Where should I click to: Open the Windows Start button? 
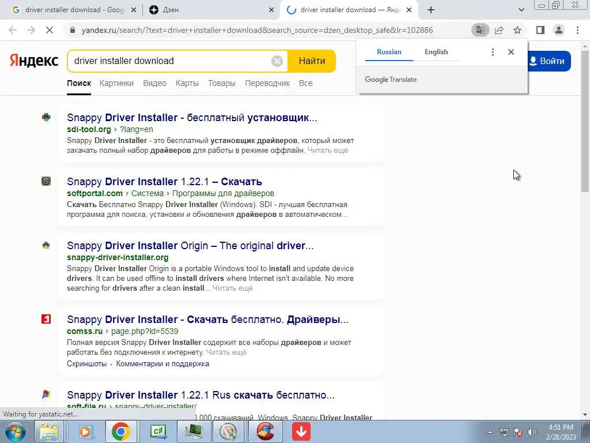point(16,431)
